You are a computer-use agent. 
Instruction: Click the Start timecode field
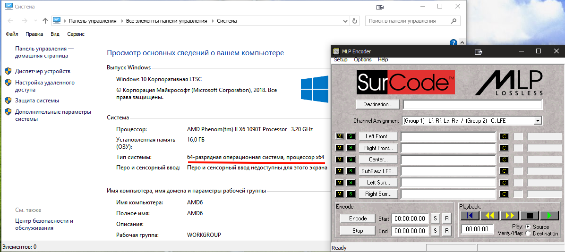[x=410, y=218]
